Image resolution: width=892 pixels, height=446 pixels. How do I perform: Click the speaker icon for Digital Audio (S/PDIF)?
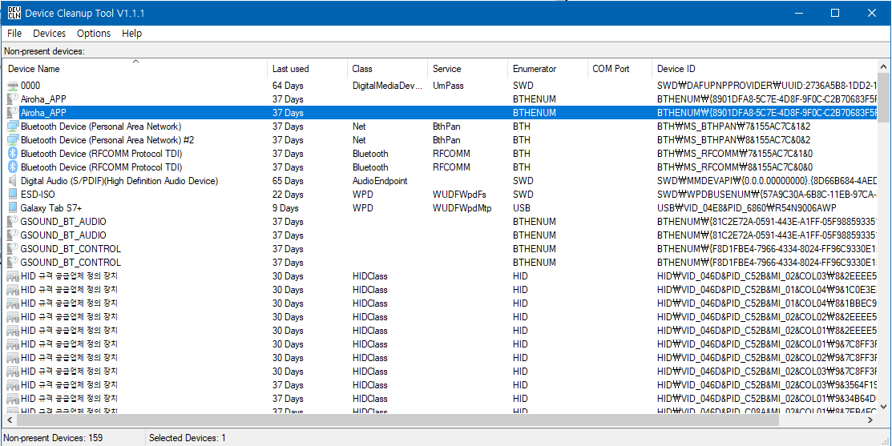[x=13, y=181]
